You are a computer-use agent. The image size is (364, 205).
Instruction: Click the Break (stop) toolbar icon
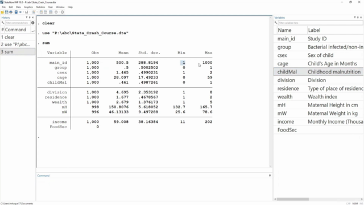[62, 12]
